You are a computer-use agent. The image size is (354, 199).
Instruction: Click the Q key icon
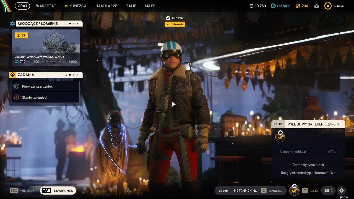[264, 191]
